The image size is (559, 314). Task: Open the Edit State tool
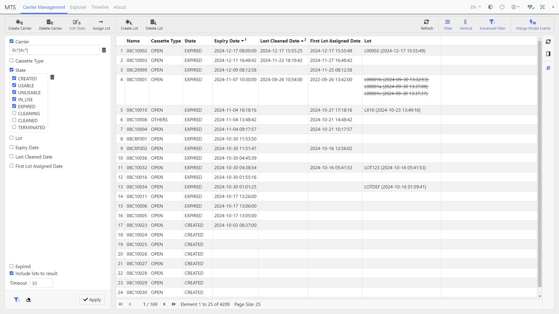77,24
